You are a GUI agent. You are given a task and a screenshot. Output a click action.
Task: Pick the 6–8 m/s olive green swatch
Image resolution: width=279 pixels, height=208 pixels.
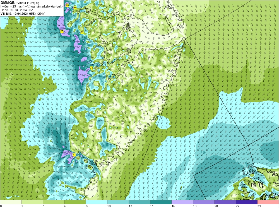pyautogui.click(x=75, y=202)
